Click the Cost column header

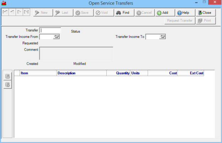pyautogui.click(x=163, y=73)
